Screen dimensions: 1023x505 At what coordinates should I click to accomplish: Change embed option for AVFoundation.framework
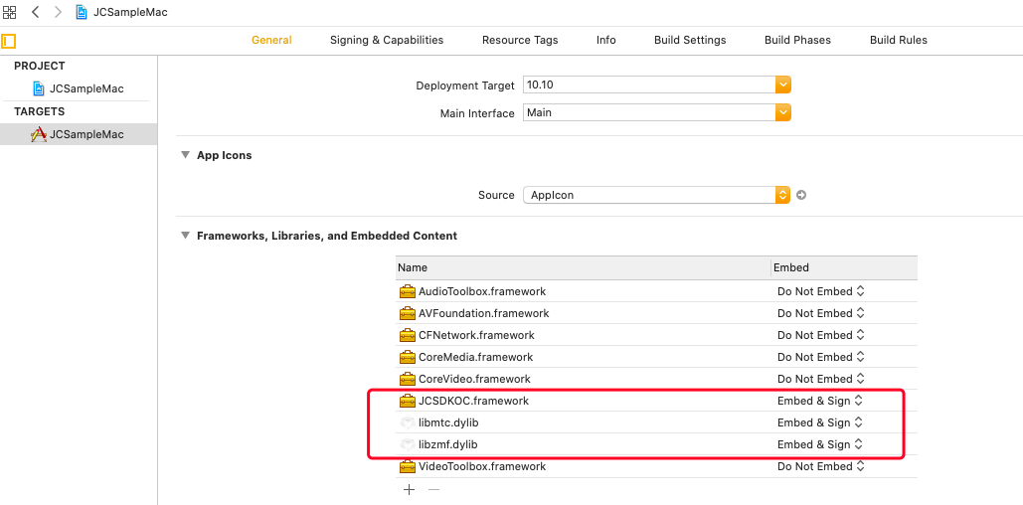(821, 313)
